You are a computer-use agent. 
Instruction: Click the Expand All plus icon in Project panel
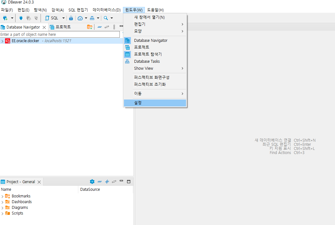point(107,182)
